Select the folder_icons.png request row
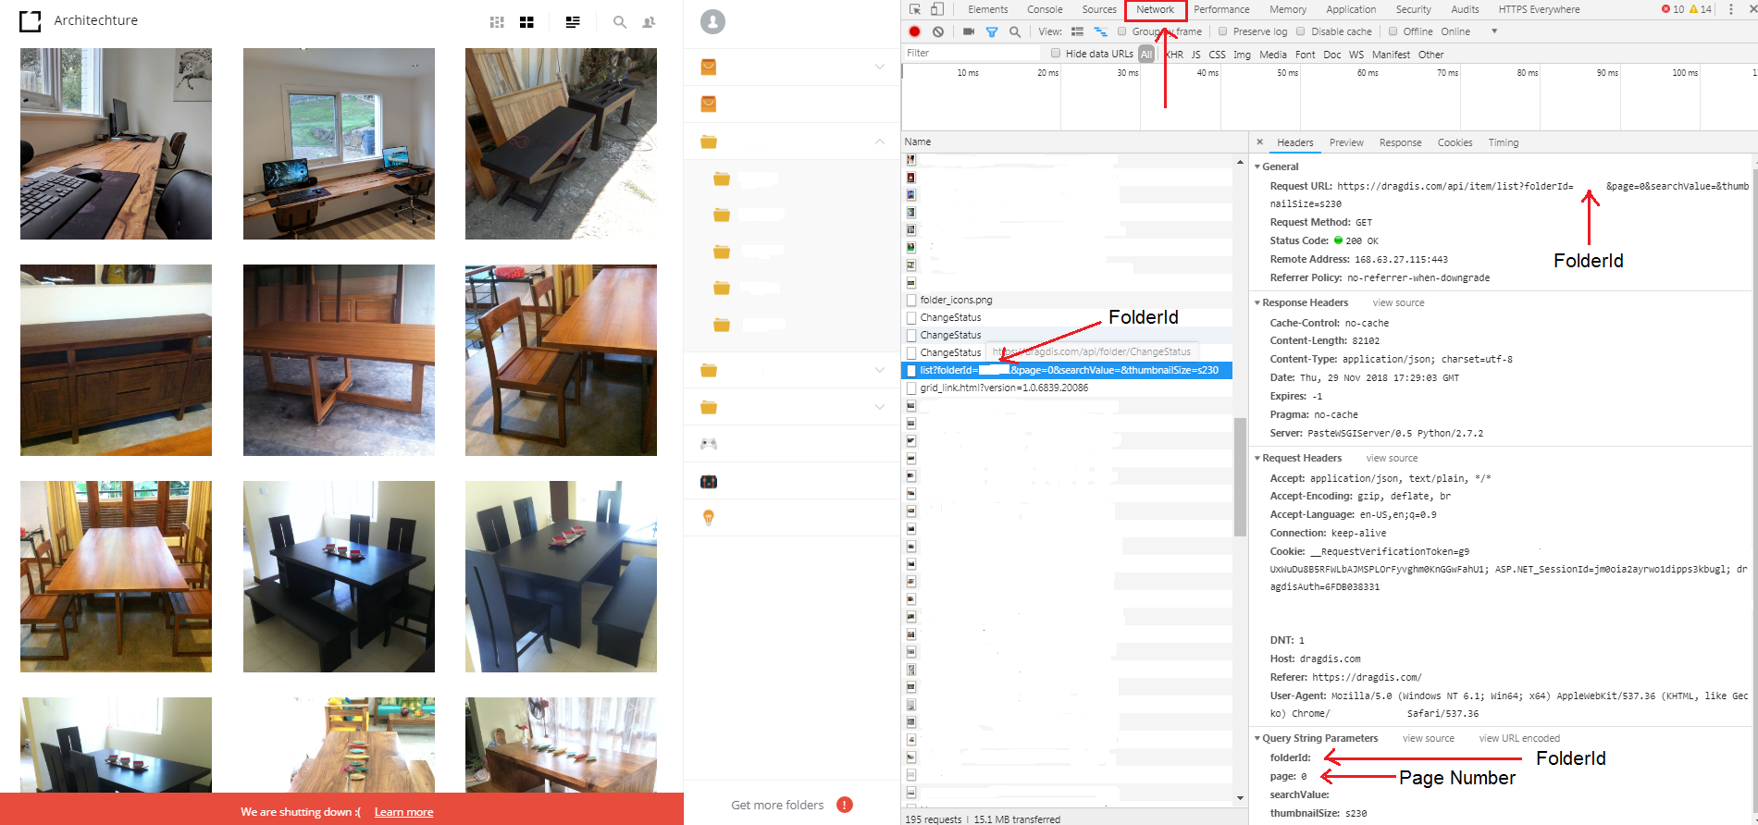This screenshot has width=1758, height=825. [x=1067, y=300]
